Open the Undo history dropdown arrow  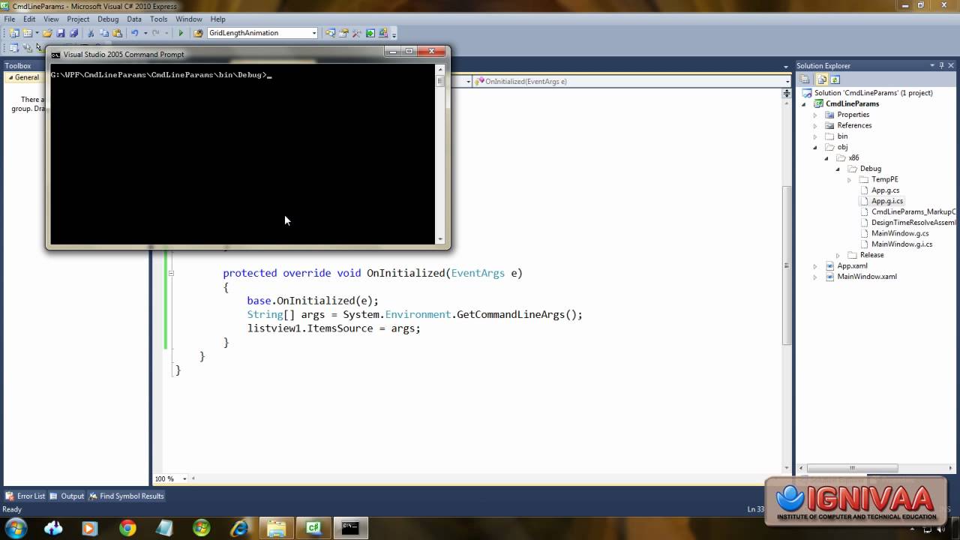pyautogui.click(x=145, y=33)
